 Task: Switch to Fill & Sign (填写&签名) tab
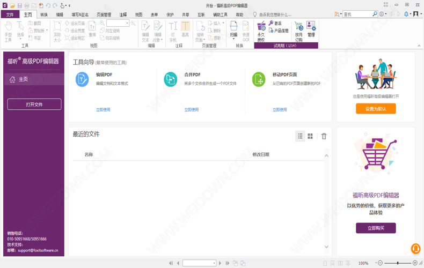(x=80, y=14)
